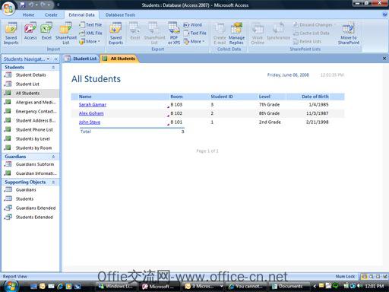The height and width of the screenshot is (292, 389).
Task: Click Move to SharePoint icon
Action: click(x=349, y=33)
